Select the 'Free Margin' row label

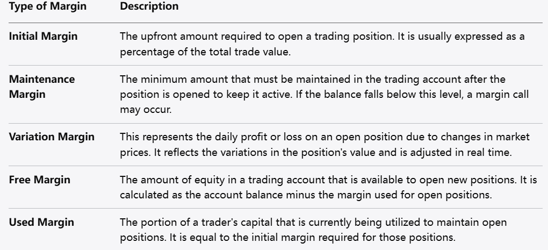(x=39, y=180)
